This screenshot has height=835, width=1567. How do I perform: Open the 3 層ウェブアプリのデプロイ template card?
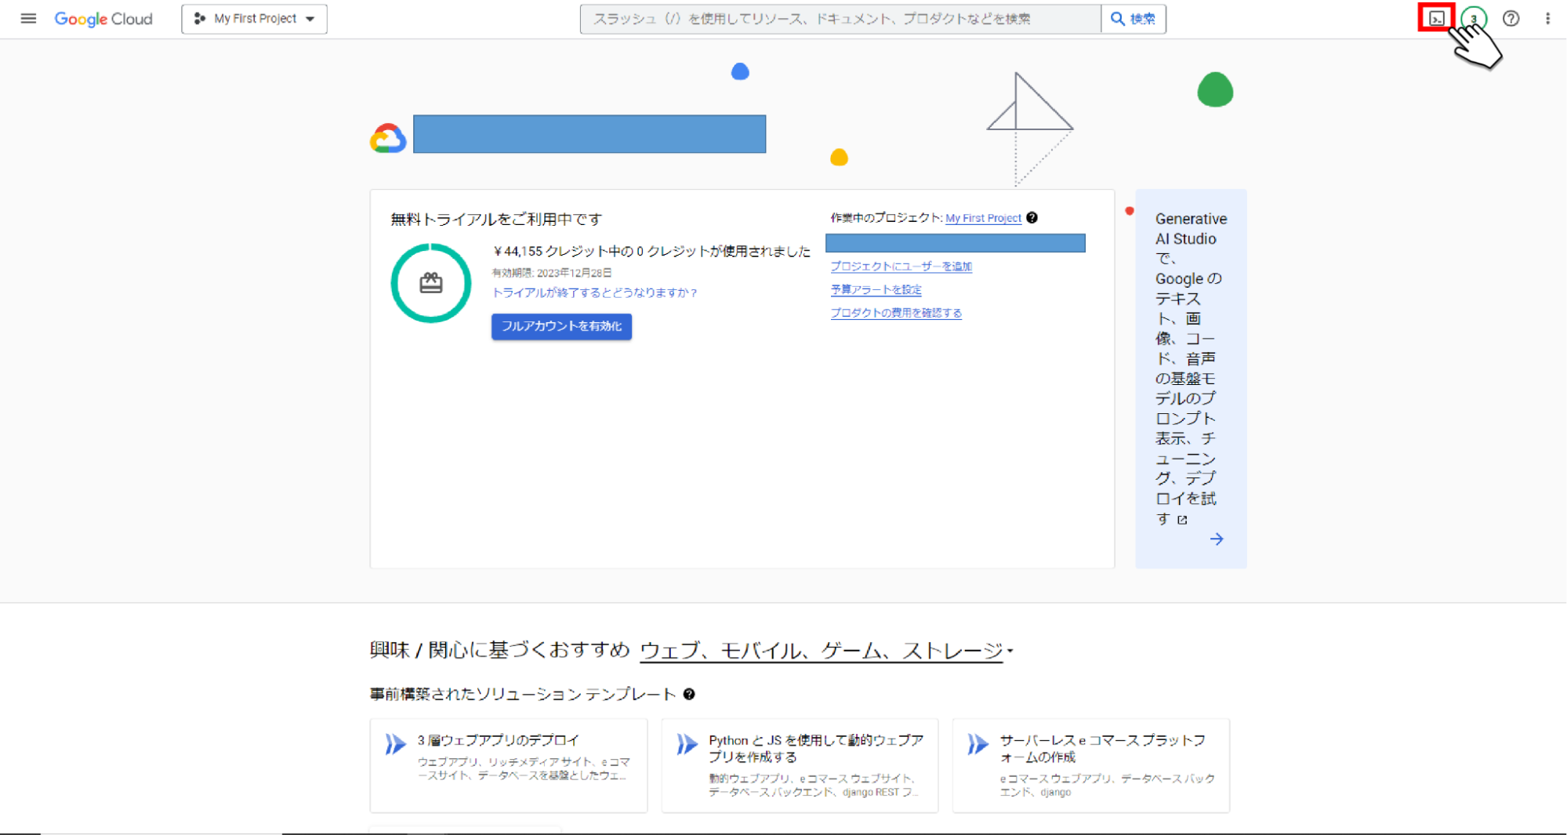click(509, 765)
